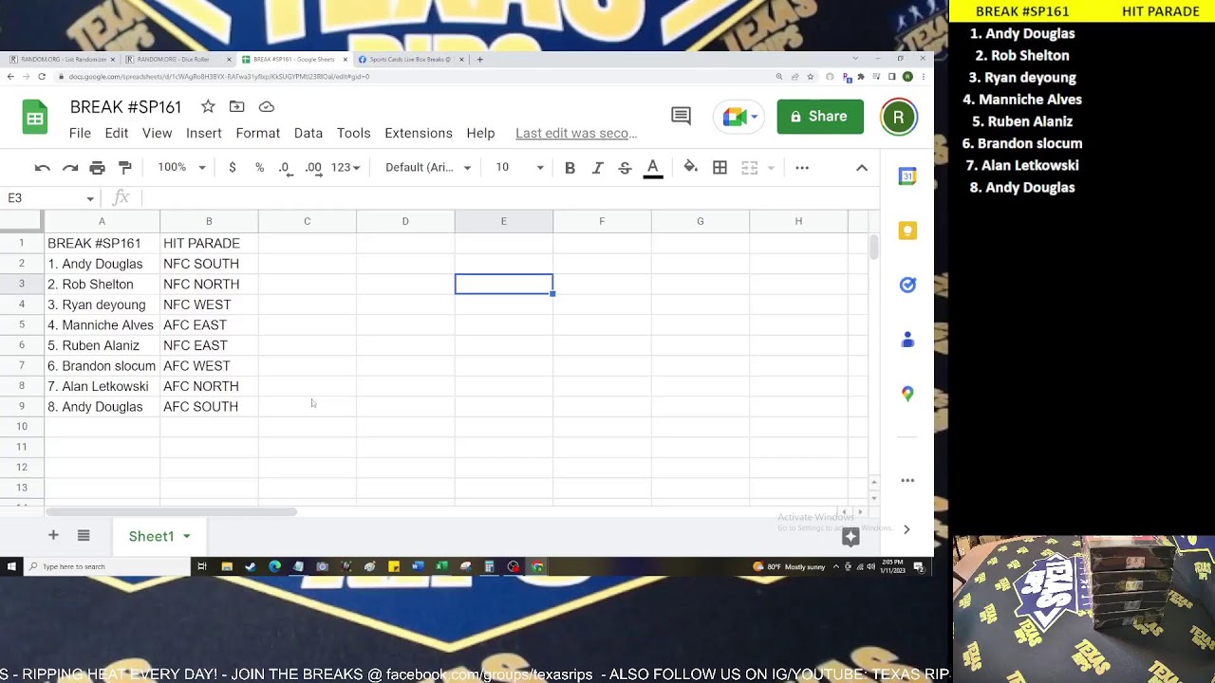Open the File menu
This screenshot has height=683, width=1215.
(x=80, y=133)
